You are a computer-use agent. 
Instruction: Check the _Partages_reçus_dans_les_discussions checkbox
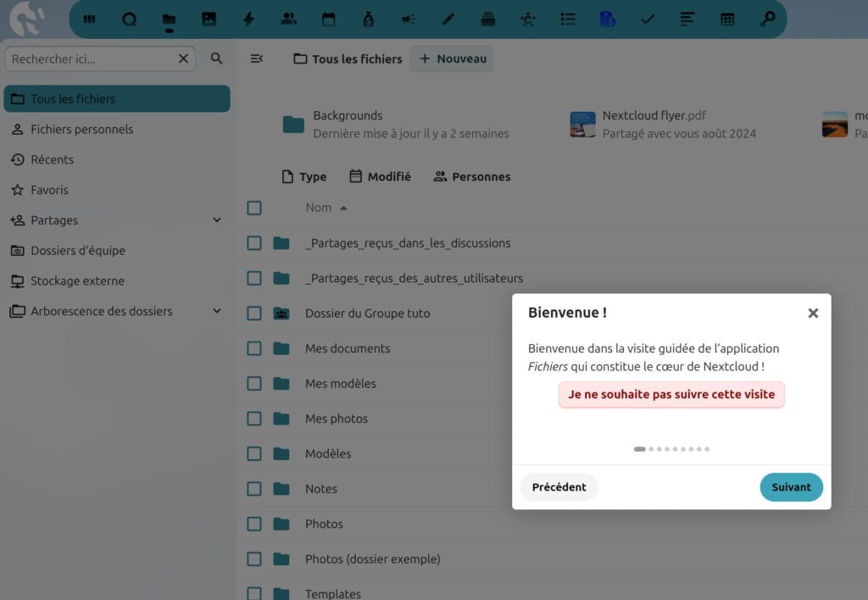254,243
